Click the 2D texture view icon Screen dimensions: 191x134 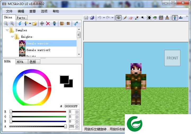[x=181, y=18]
